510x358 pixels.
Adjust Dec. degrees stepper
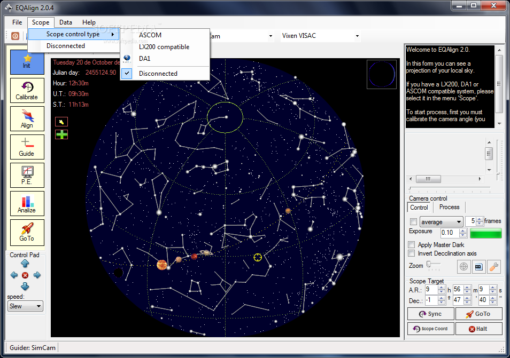pyautogui.click(x=442, y=300)
